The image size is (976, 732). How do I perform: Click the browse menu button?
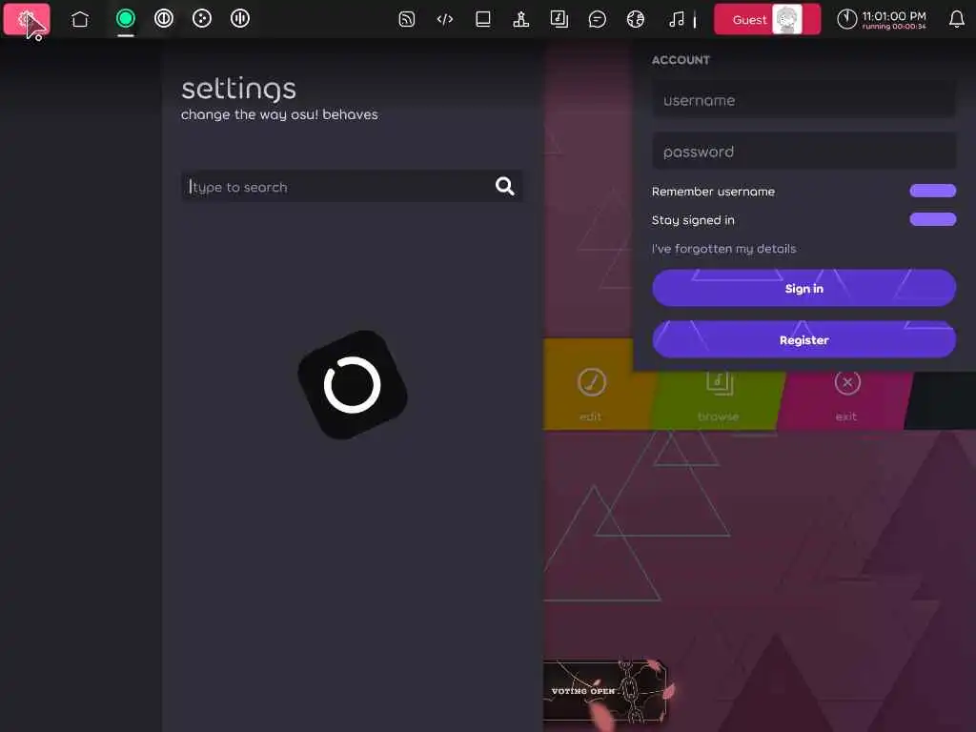click(719, 399)
